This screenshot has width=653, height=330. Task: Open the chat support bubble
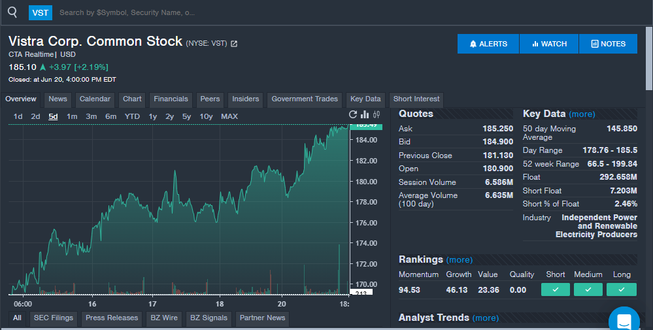[624, 320]
